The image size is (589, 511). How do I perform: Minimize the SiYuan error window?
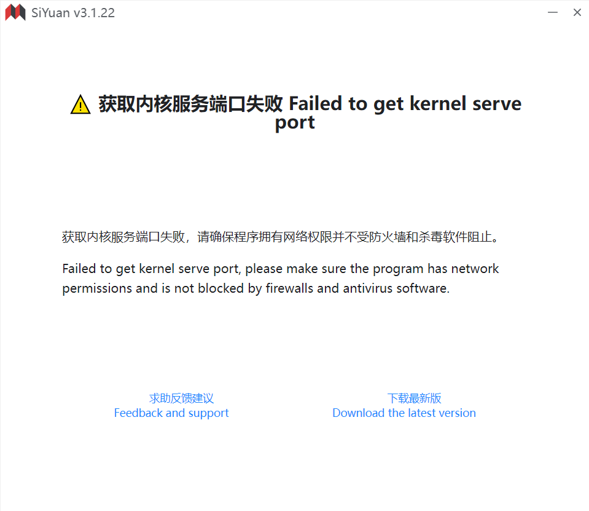coord(553,12)
